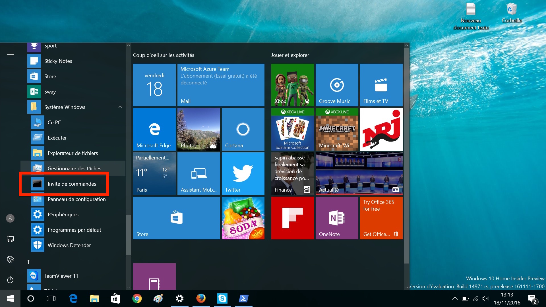Open Invite de commandes from app list
Screen dimensions: 546x307
(72, 184)
